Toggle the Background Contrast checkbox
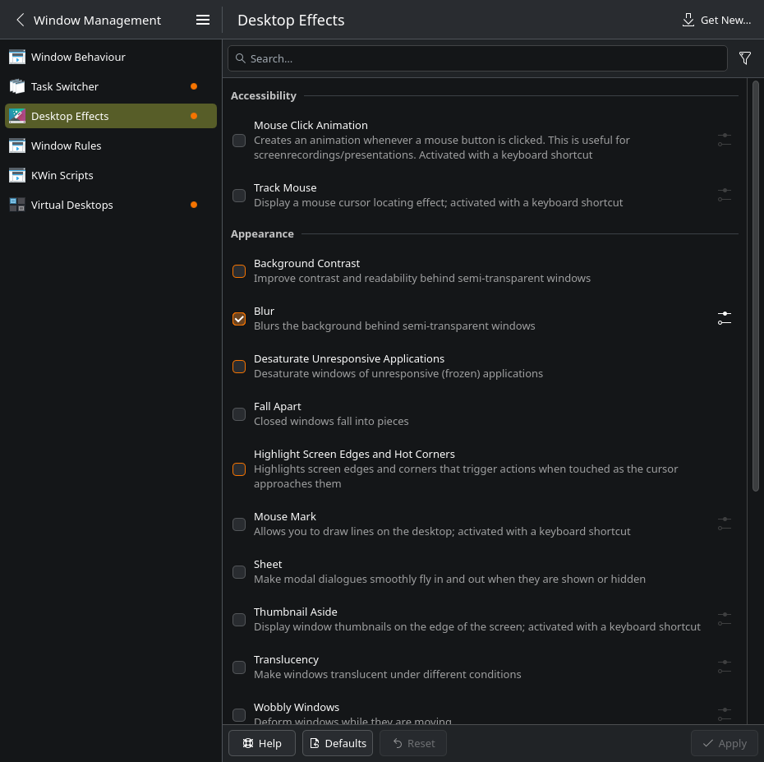Image resolution: width=764 pixels, height=762 pixels. click(239, 271)
